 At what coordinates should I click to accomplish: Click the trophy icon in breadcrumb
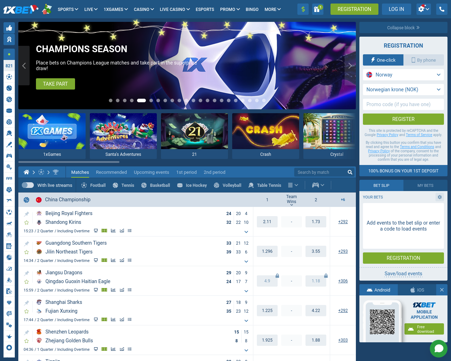click(56, 172)
